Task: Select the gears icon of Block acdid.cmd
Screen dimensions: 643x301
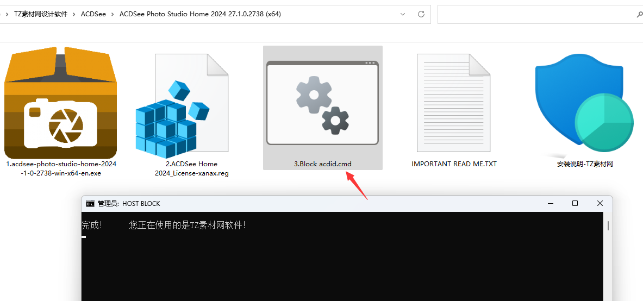Action: coord(322,103)
